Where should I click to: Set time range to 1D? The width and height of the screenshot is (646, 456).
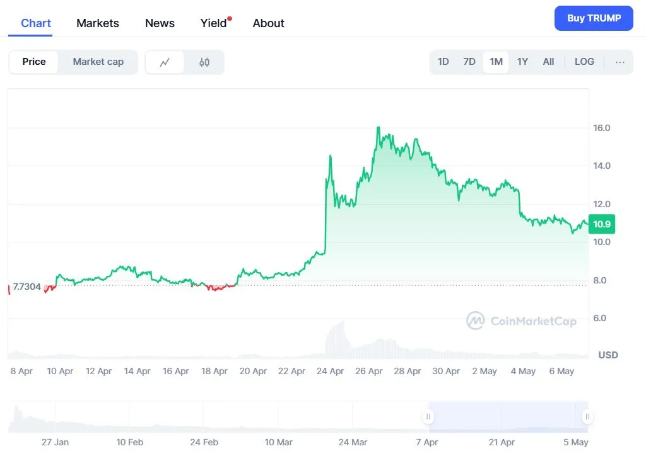coord(443,62)
